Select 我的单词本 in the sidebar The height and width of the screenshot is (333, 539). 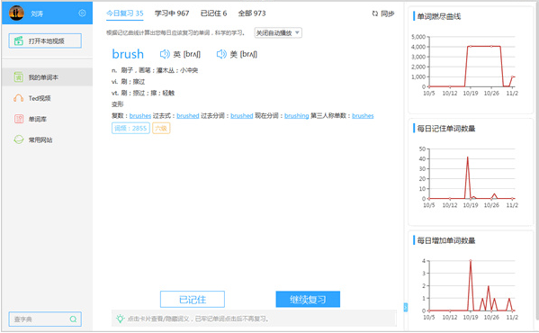47,77
